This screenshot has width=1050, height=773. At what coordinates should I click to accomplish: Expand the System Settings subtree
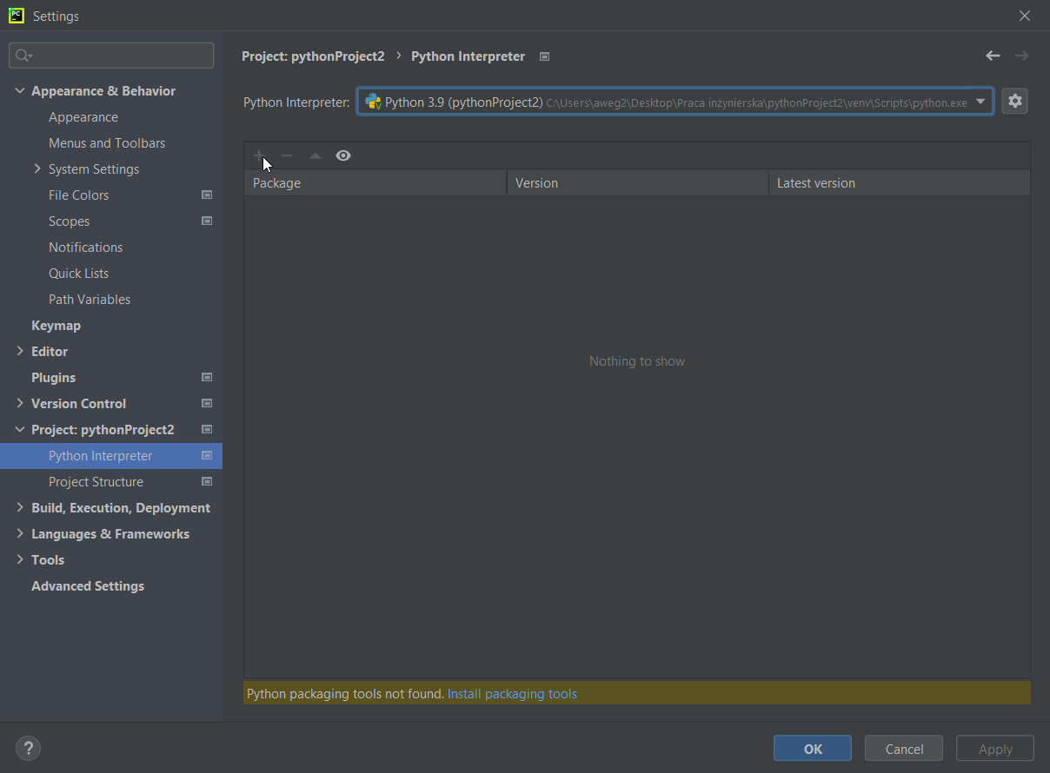37,169
